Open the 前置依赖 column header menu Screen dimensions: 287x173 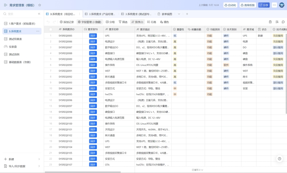pyautogui.click(x=196, y=29)
